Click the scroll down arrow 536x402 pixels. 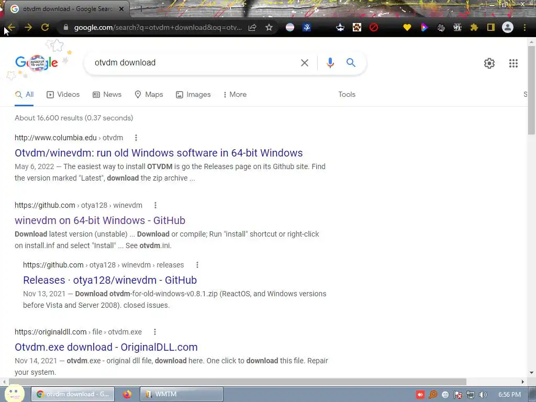531,373
